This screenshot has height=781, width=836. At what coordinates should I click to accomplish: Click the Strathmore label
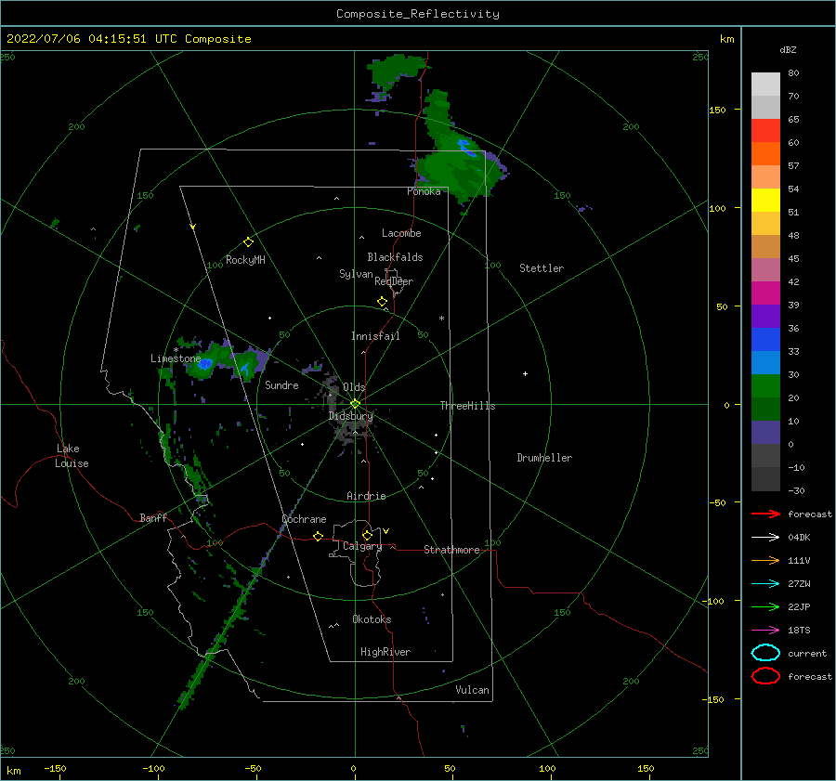(451, 550)
